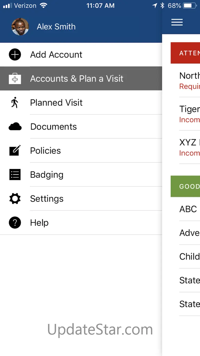Tap the Settings gear icon

point(15,199)
